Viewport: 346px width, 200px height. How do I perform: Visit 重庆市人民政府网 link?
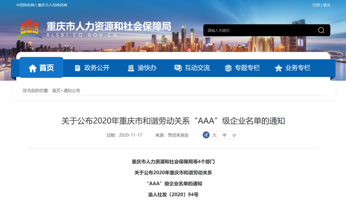pos(53,5)
